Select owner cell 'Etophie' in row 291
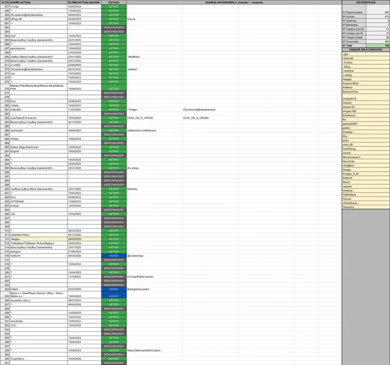The width and height of the screenshot is (390, 365). 38,151
